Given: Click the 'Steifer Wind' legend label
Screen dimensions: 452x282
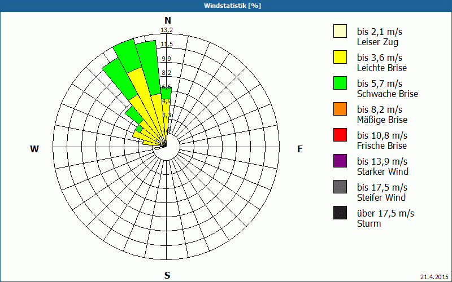Looking at the screenshot, I should pos(381,197).
